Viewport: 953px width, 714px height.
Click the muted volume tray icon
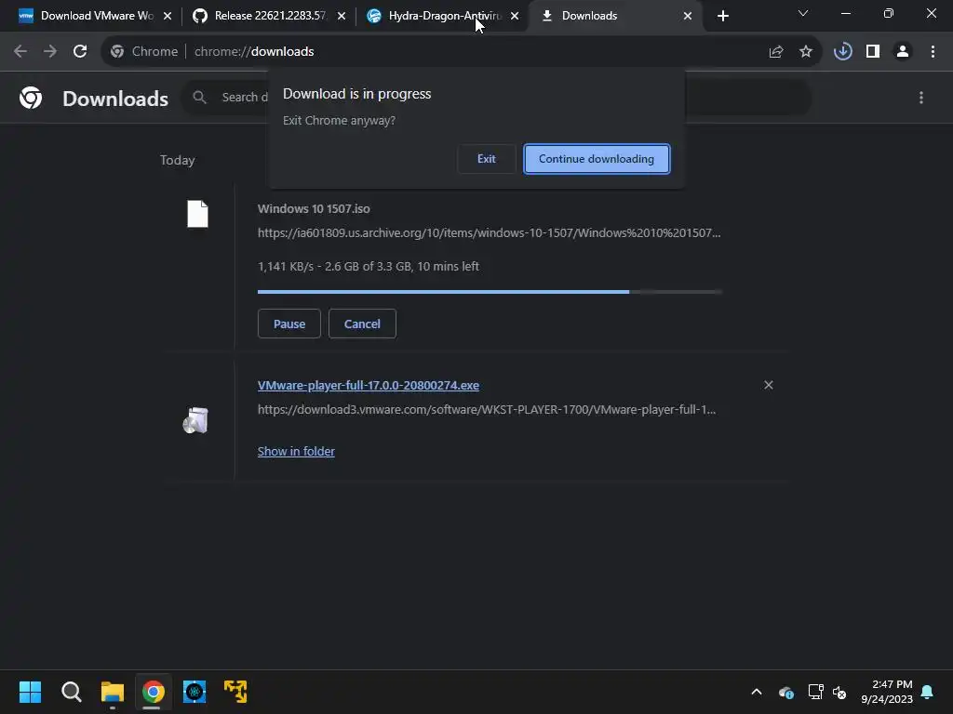click(x=840, y=692)
